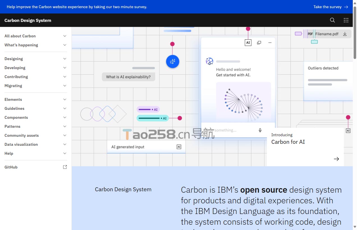
Task: Click the bold open source text
Action: click(x=264, y=190)
